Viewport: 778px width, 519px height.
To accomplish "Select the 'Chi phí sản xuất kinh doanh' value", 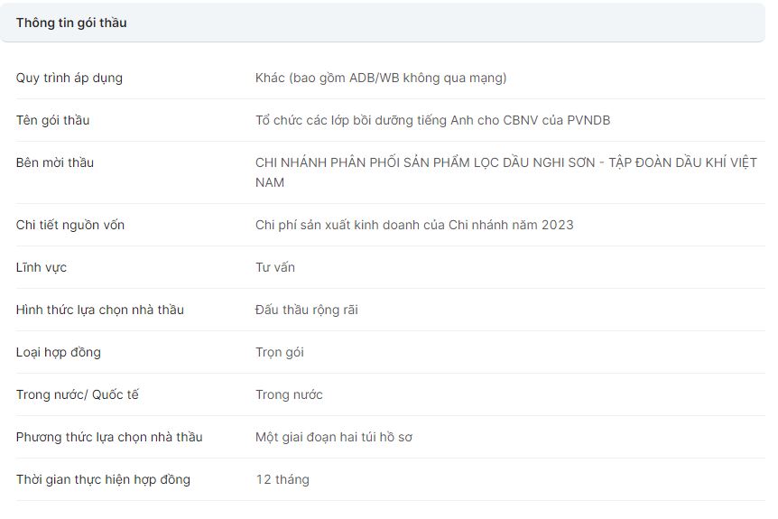I will point(414,225).
